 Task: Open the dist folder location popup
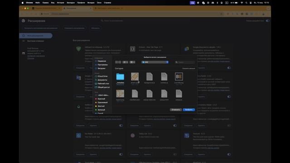tap(155, 62)
